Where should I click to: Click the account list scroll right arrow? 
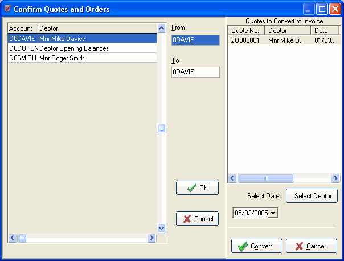coord(151,238)
